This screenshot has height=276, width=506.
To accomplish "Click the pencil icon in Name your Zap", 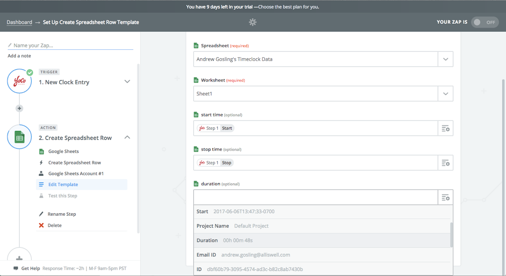I will click(x=10, y=45).
